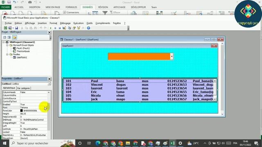This screenshot has width=262, height=147.
Task: Open Object Browser icon in VBA toolbar
Action: [79, 28]
